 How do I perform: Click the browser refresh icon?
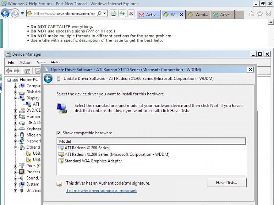pyautogui.click(x=122, y=13)
